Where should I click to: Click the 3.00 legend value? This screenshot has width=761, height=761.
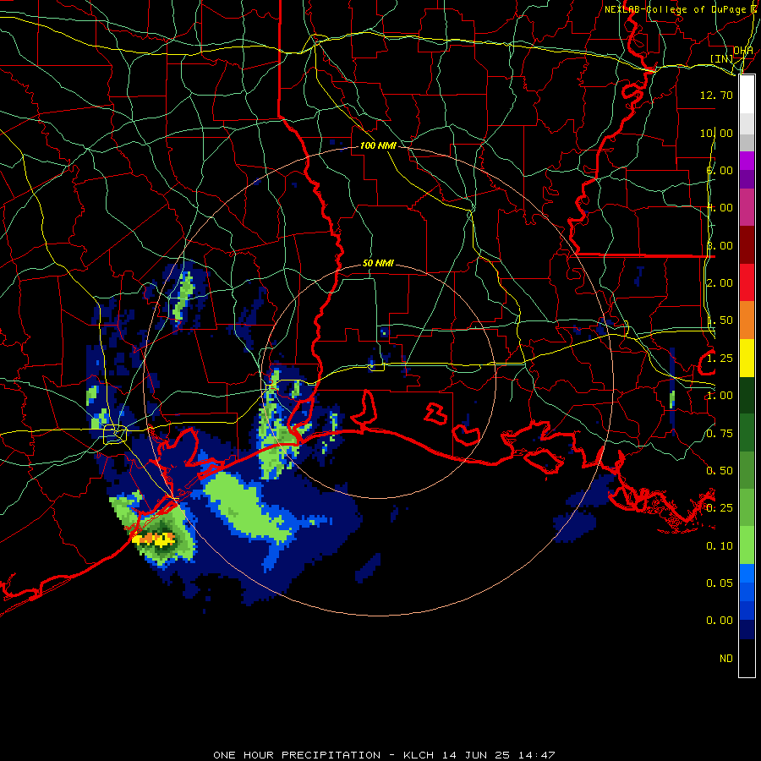tap(720, 245)
